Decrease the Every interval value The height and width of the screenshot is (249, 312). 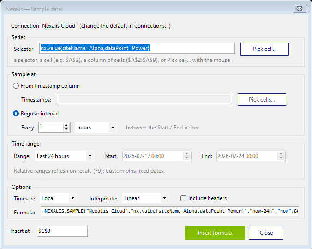(x=66, y=129)
